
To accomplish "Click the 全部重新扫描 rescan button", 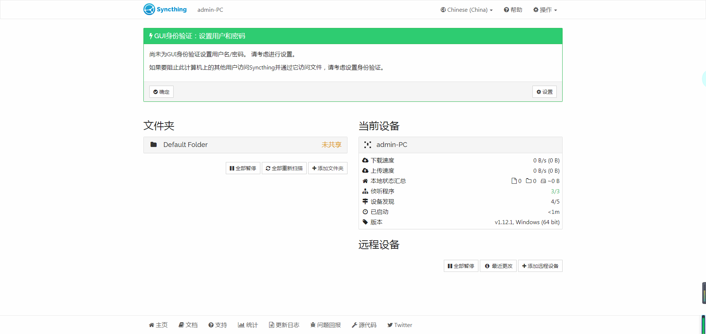I will 284,168.
